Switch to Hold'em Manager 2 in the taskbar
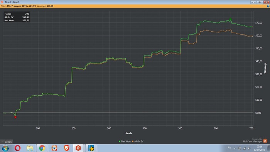 [78, 148]
